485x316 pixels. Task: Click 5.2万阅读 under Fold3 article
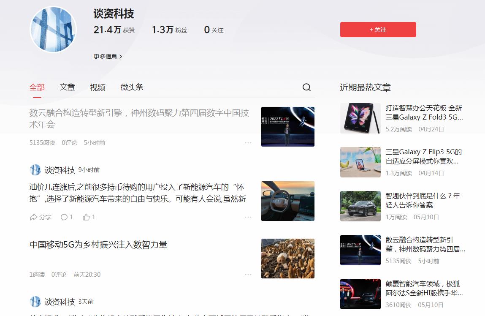[x=398, y=129]
